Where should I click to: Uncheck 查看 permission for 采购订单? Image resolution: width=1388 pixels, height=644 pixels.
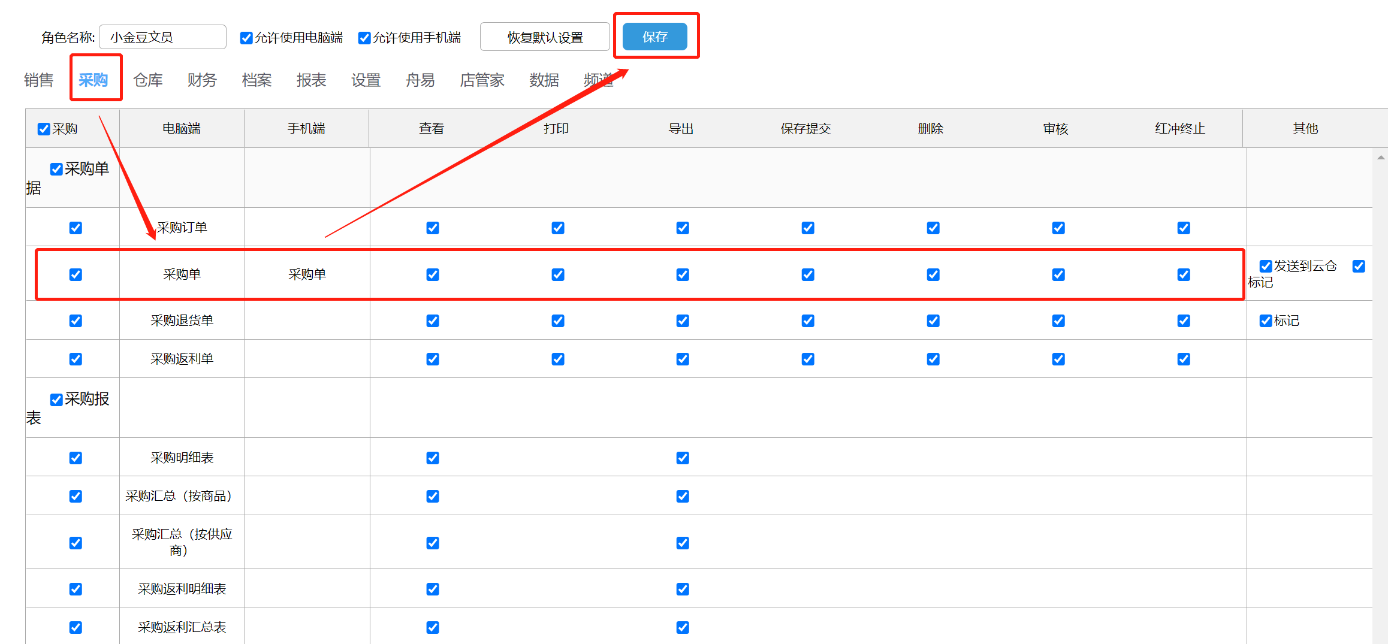433,228
